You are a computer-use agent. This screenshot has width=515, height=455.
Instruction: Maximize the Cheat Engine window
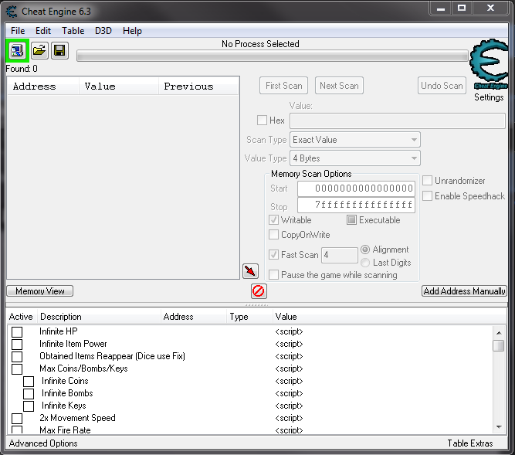click(462, 8)
